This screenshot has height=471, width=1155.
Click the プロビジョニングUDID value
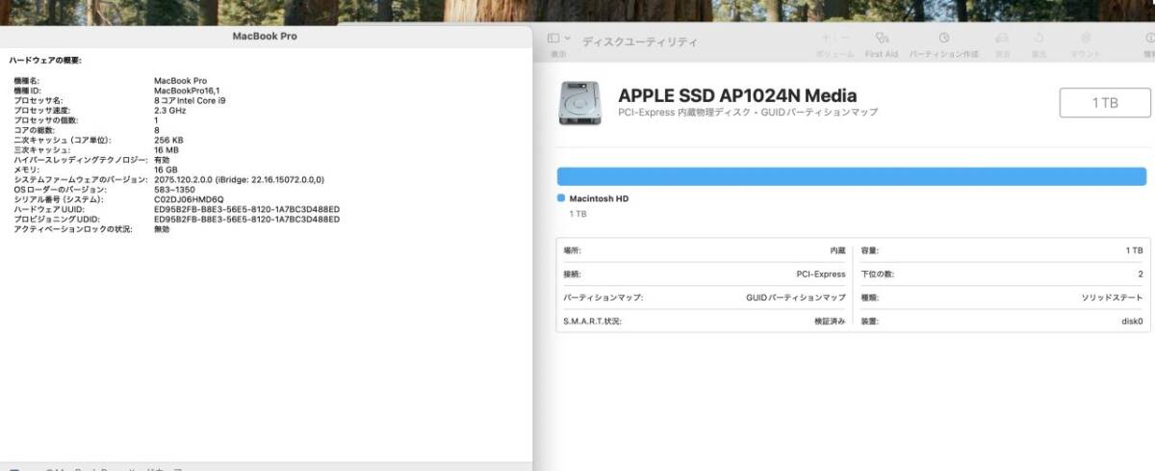246,219
